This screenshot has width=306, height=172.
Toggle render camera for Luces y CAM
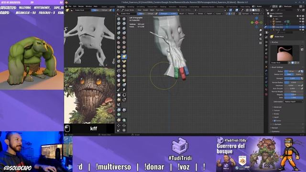[303, 16]
